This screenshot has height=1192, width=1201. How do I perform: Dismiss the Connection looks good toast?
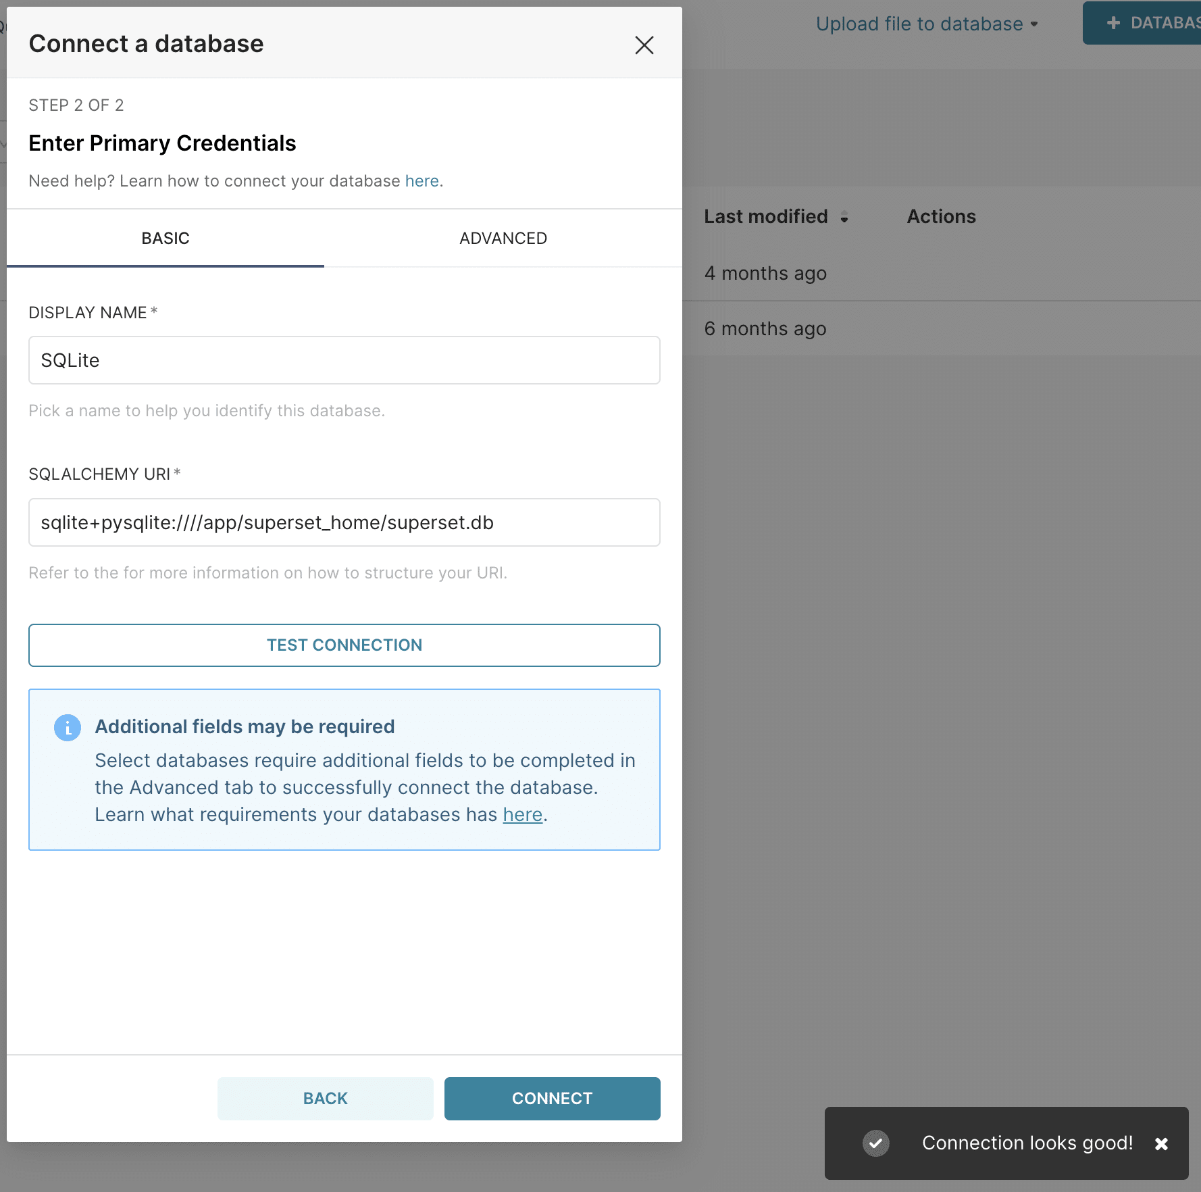1161,1143
